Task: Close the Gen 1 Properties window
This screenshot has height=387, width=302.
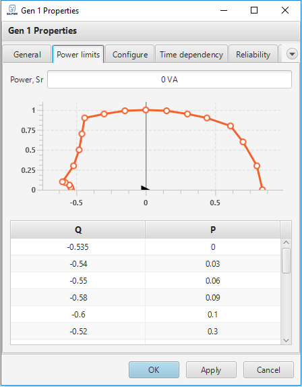Action: (x=285, y=10)
